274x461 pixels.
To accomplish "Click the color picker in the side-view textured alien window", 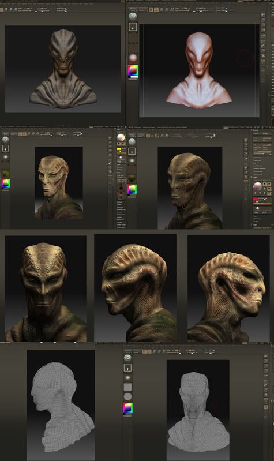I will [x=132, y=189].
